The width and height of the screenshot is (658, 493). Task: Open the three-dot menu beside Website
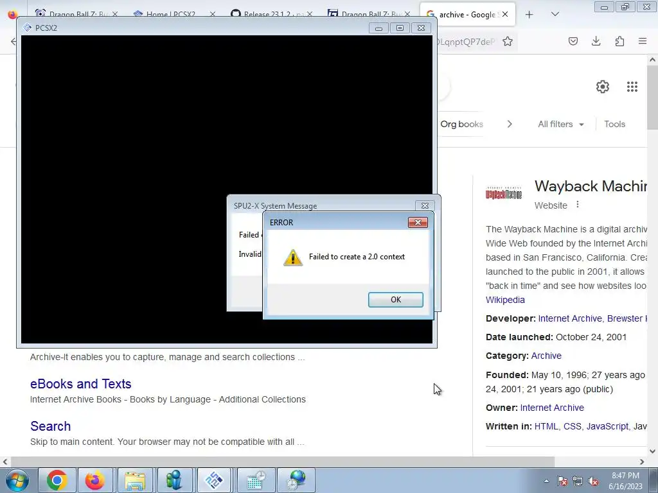coord(578,205)
